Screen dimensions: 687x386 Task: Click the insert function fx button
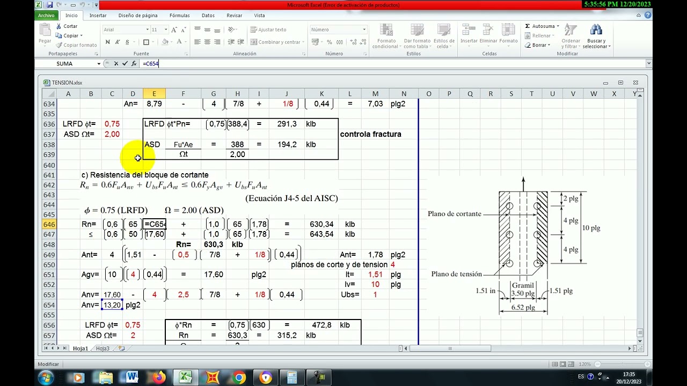pyautogui.click(x=134, y=63)
